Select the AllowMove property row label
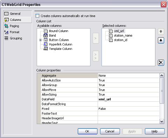This screenshot has width=168, height=138. (49, 90)
